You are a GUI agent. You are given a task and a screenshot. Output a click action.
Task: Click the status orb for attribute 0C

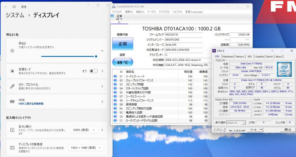point(115,113)
